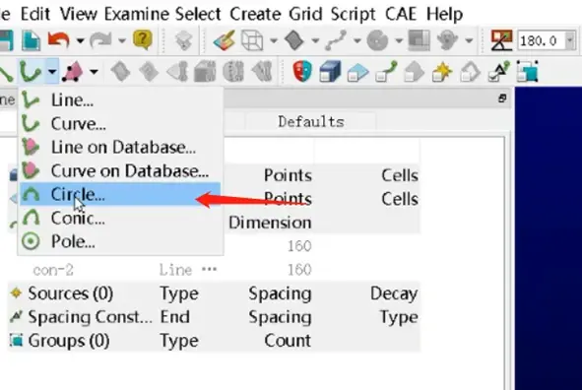Screen dimensions: 582x390
Task: Expand the diamond fill-style dropdown arrow
Action: (315, 40)
